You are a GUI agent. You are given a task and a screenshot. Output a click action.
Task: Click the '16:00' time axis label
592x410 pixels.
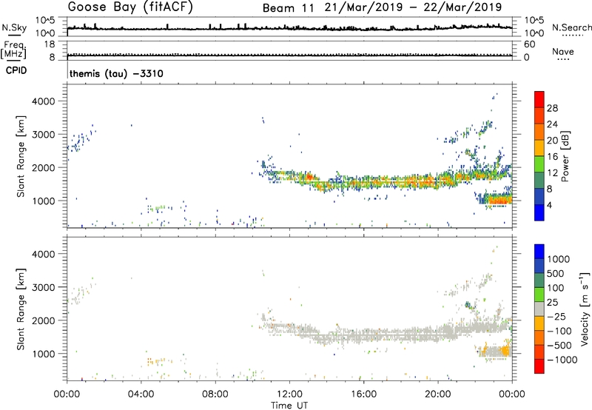click(363, 394)
